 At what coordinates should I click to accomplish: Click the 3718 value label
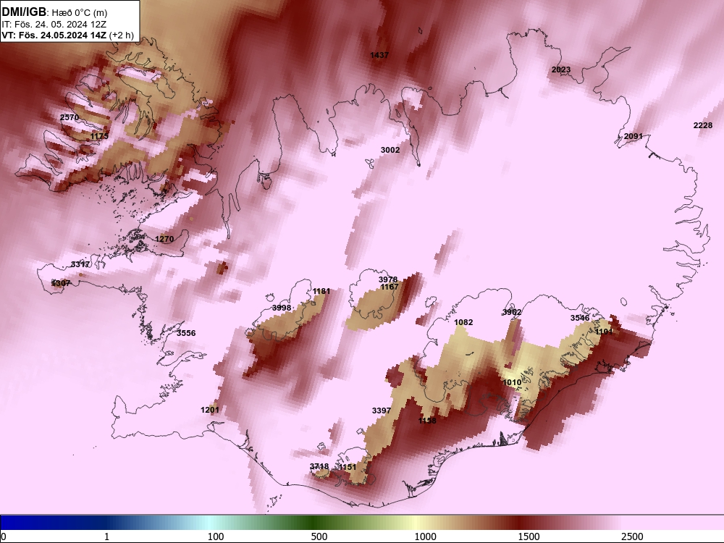(x=319, y=466)
